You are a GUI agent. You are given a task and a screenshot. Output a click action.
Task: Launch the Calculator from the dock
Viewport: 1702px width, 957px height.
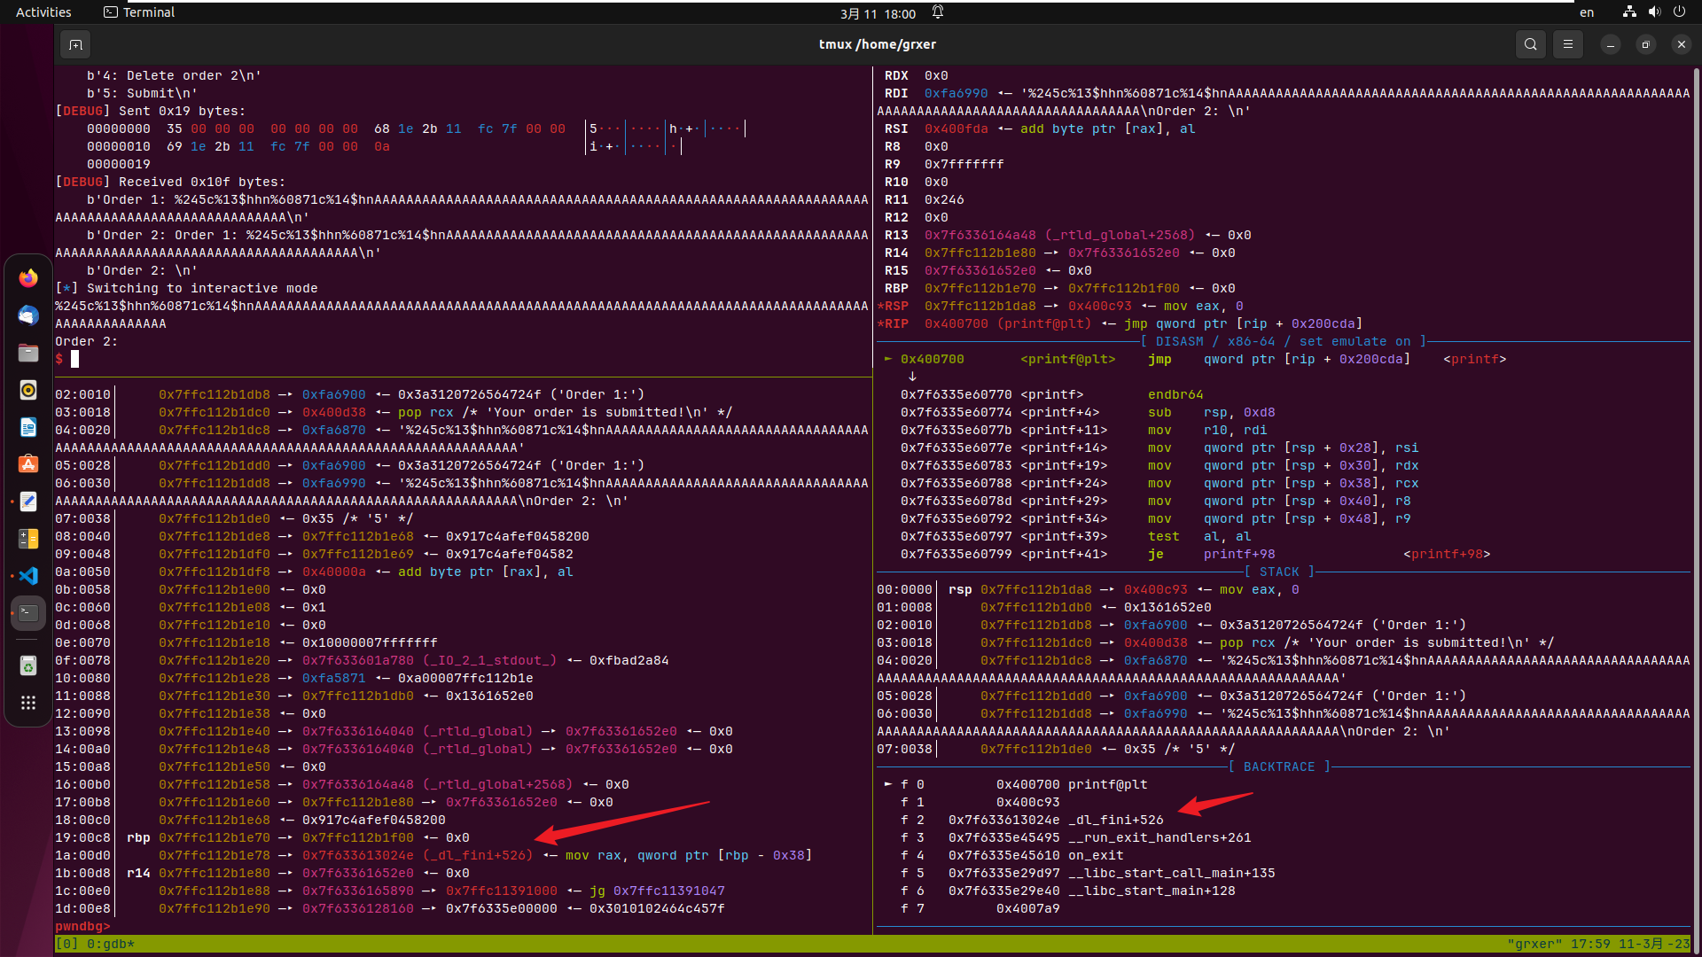28,539
